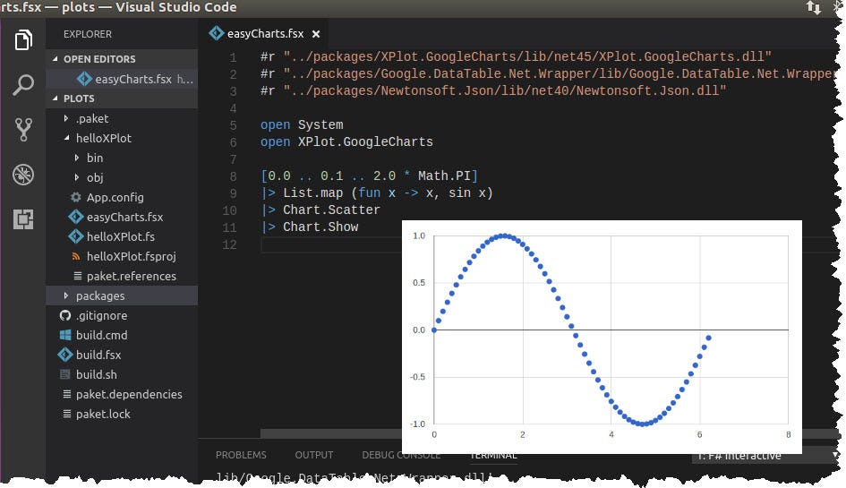Viewport: 846px width, 488px height.
Task: Click the orange icon of helloXPlot.fsproj
Action: 76,256
